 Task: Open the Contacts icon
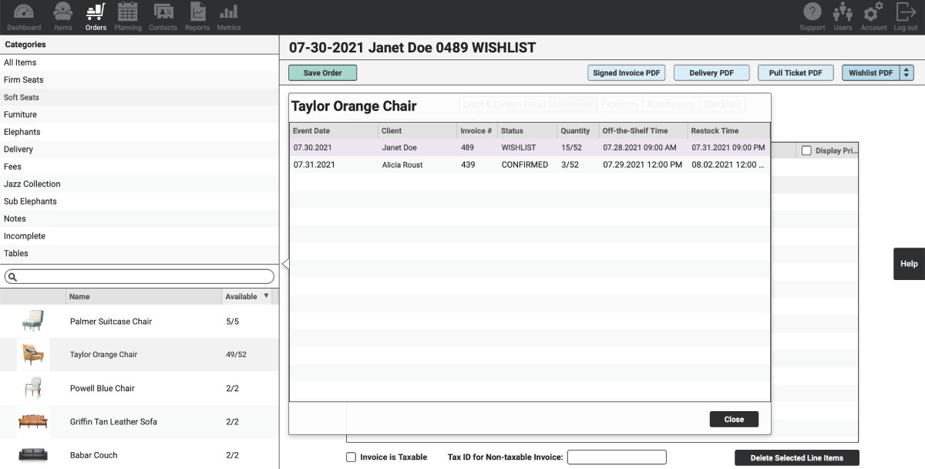point(163,15)
